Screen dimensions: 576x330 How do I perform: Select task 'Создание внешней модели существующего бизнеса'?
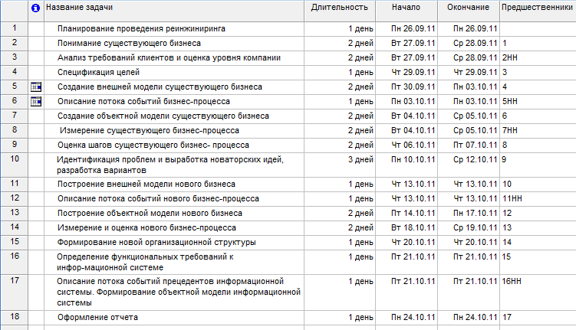[x=160, y=87]
